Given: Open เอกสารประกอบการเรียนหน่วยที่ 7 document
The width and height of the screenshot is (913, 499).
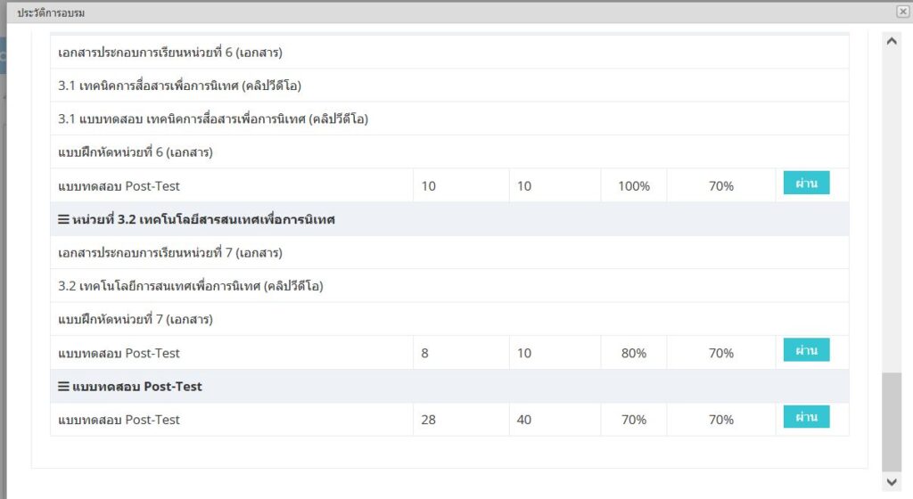Looking at the screenshot, I should click(x=170, y=253).
